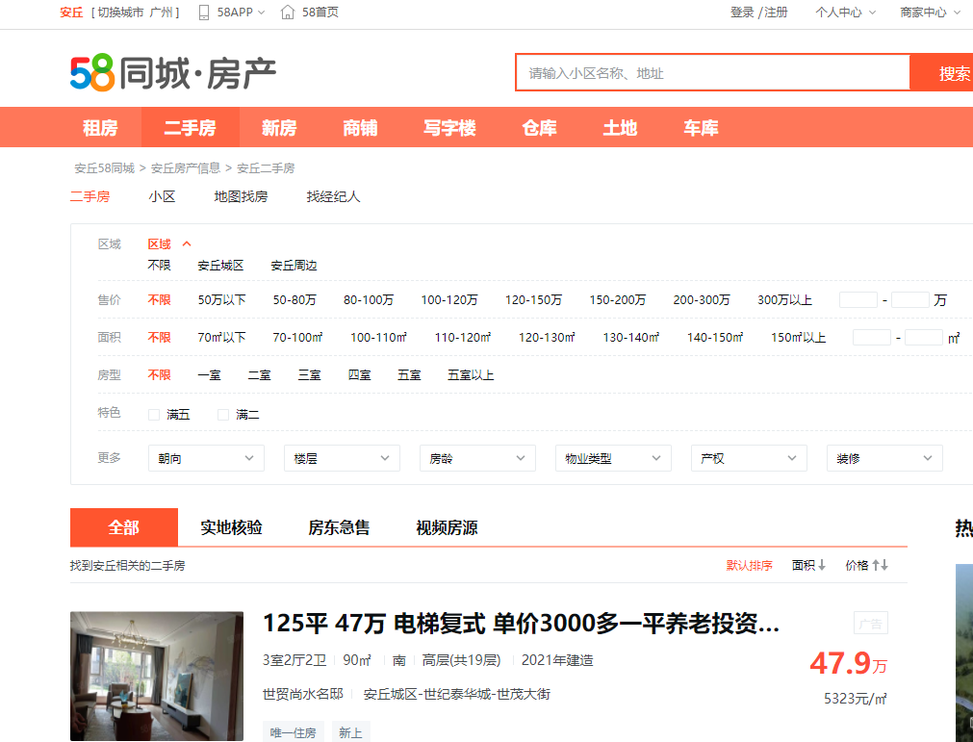Sort by 价格 up-down arrows

pyautogui.click(x=880, y=565)
